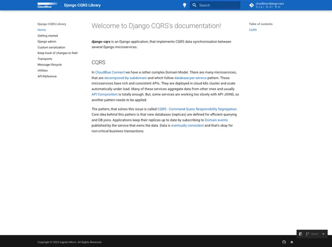
Task: Open the Utilities page
Action: point(42,70)
